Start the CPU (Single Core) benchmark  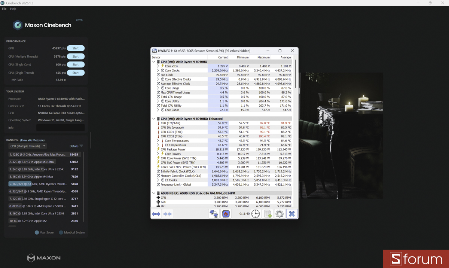(76, 65)
